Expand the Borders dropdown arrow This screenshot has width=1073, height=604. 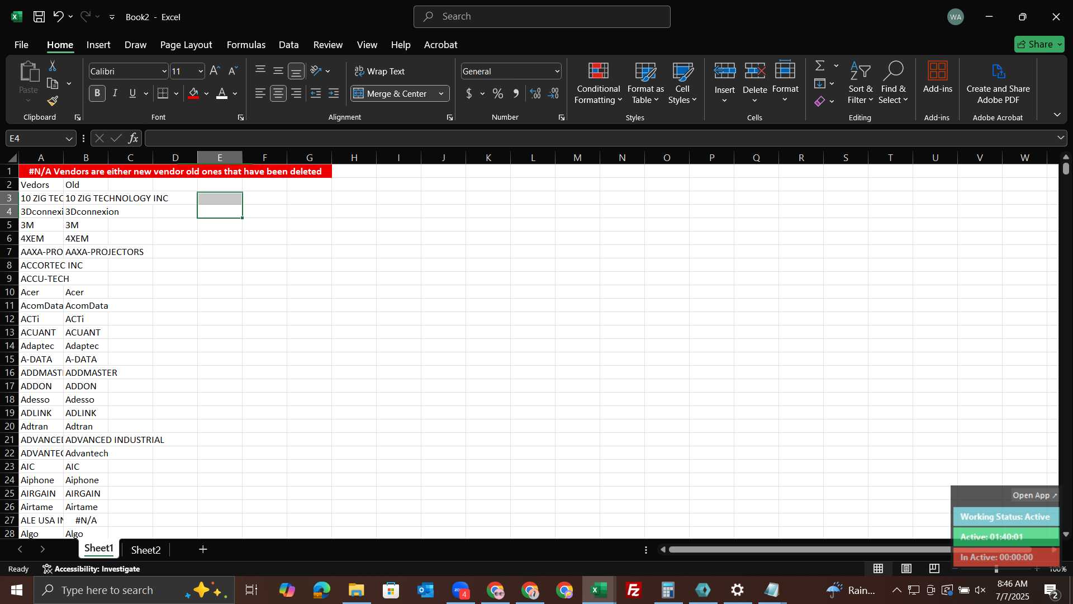176,93
